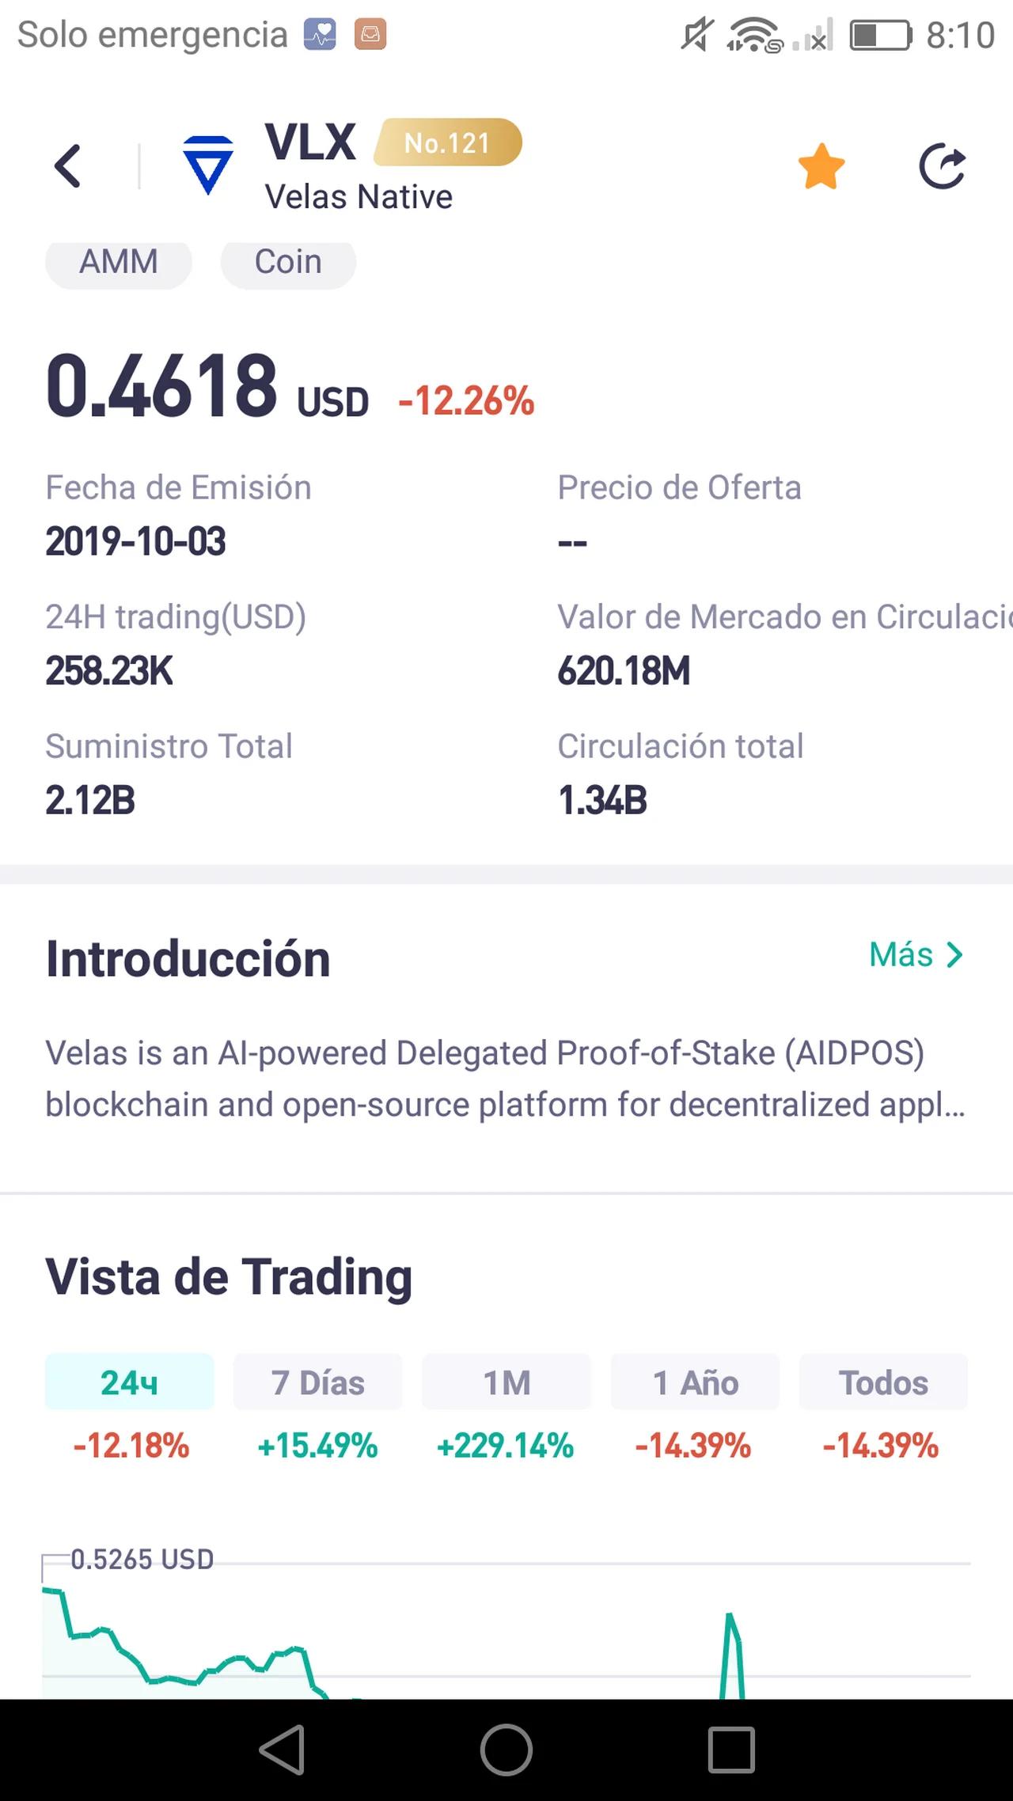Select the Coin tag
Viewport: 1013px width, 1801px height.
(x=288, y=262)
